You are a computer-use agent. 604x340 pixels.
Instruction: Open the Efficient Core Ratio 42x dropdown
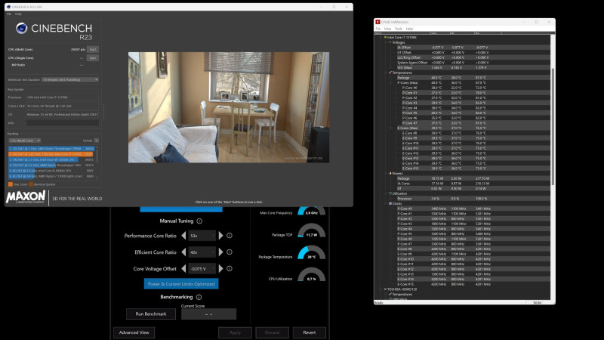pos(202,252)
